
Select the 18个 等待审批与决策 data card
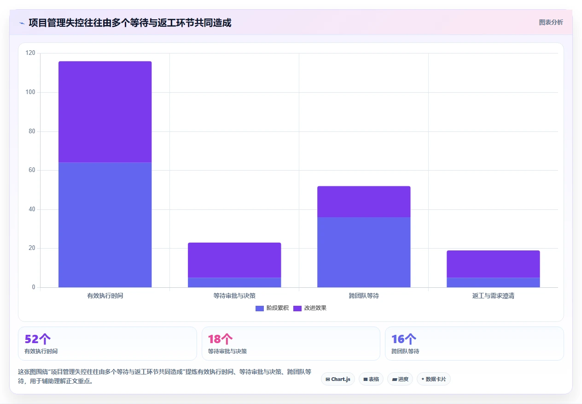[x=291, y=344]
